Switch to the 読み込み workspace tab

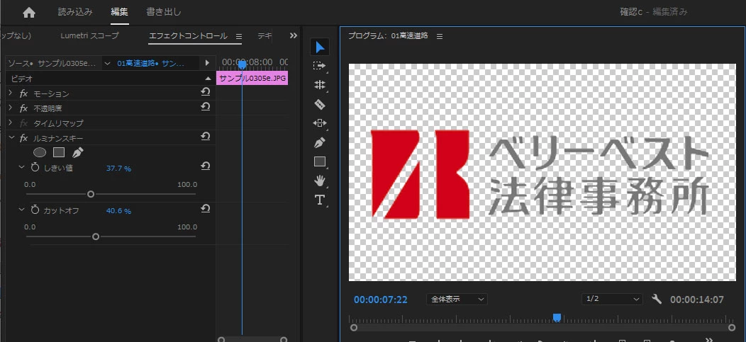[75, 12]
